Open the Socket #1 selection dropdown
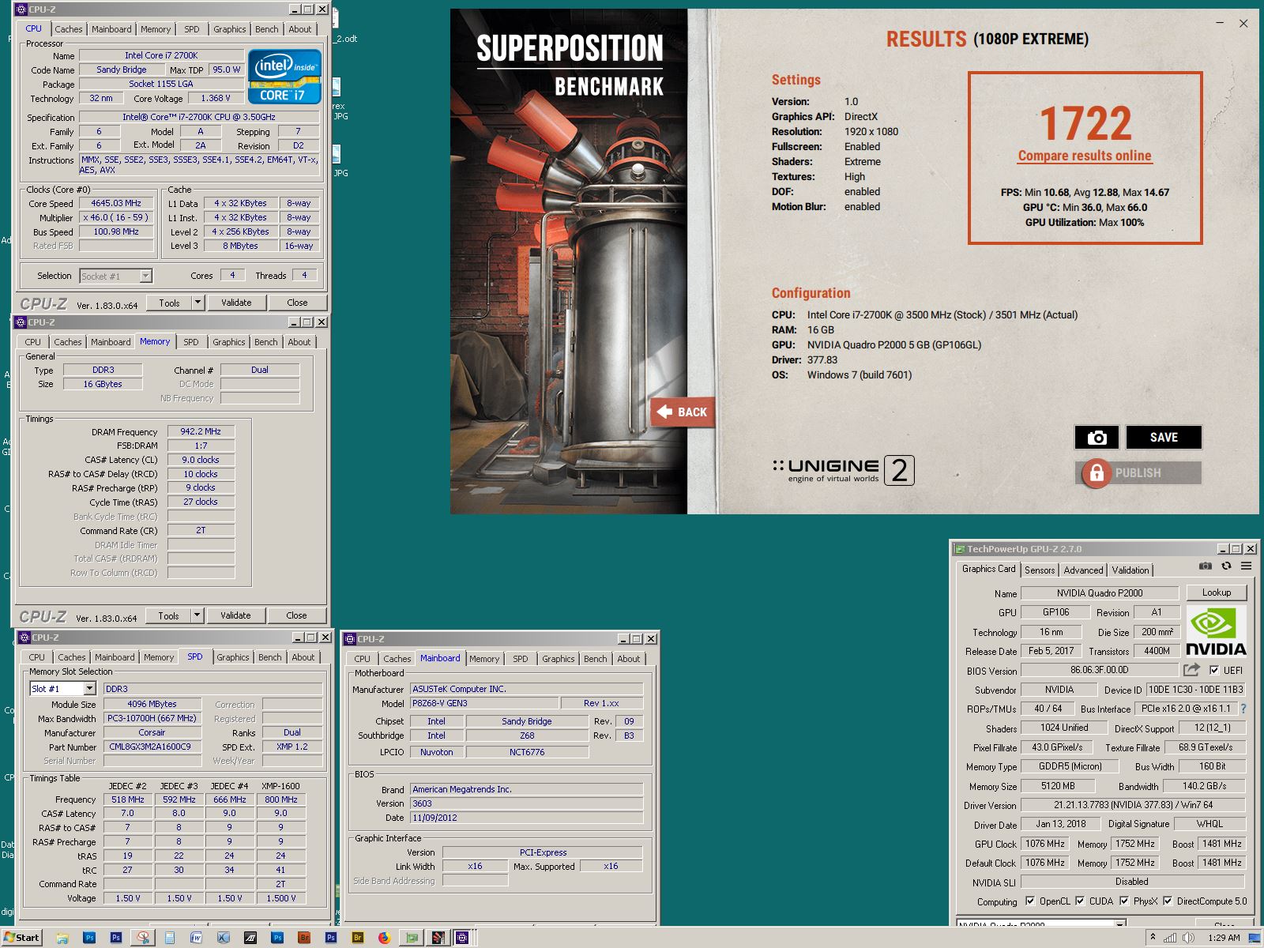This screenshot has height=948, width=1264. pyautogui.click(x=145, y=276)
